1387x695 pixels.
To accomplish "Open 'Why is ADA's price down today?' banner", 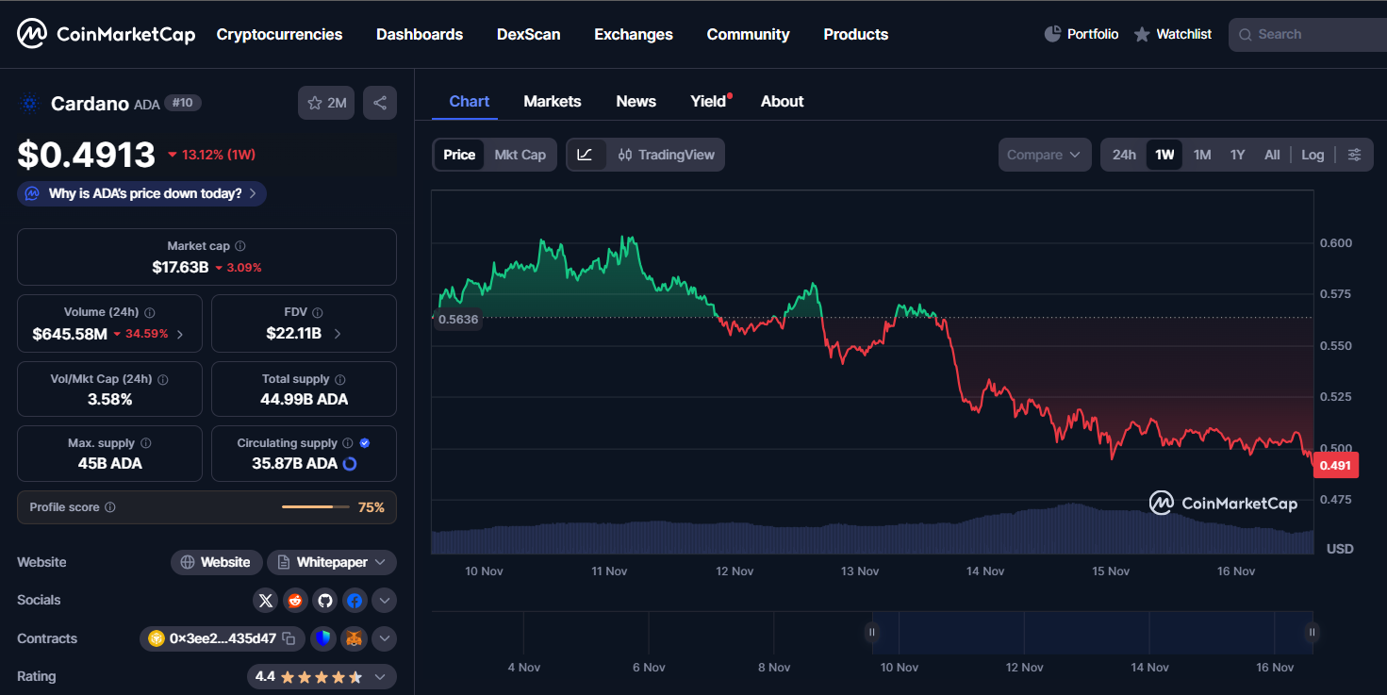I will (140, 192).
